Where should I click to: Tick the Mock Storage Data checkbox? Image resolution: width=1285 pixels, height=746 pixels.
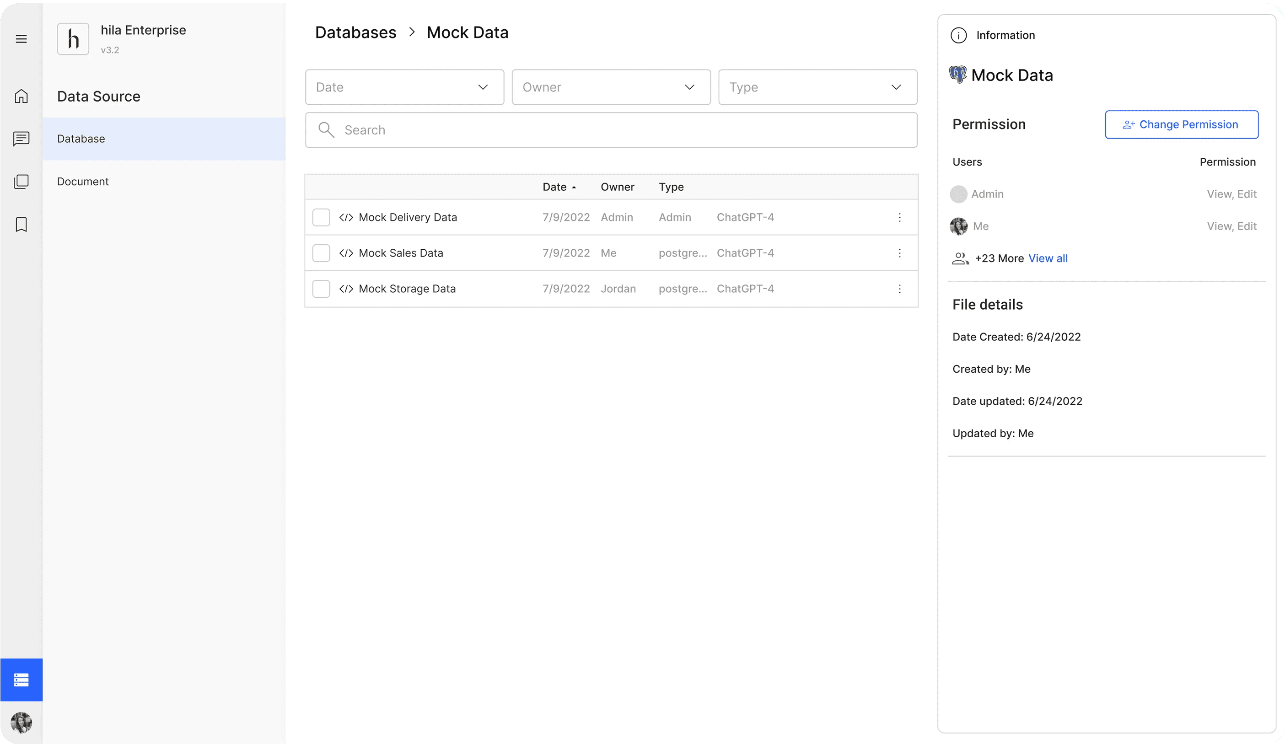point(321,289)
